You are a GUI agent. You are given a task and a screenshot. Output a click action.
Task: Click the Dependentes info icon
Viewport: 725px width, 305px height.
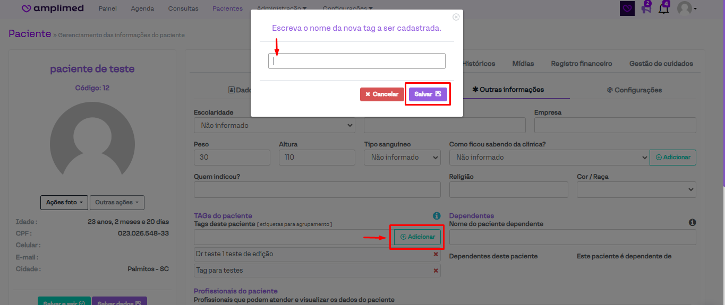click(692, 223)
